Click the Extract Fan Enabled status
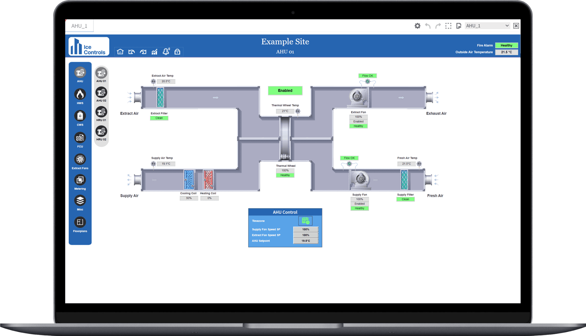 358,121
